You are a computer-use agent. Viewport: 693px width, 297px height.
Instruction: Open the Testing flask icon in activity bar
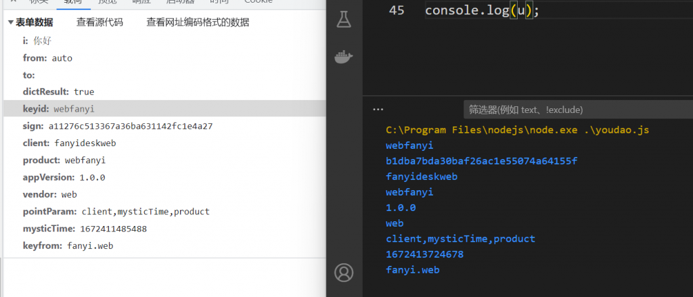click(344, 19)
